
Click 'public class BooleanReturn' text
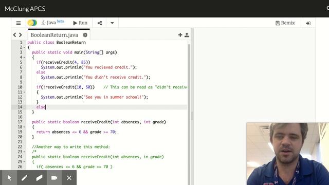(x=57, y=42)
